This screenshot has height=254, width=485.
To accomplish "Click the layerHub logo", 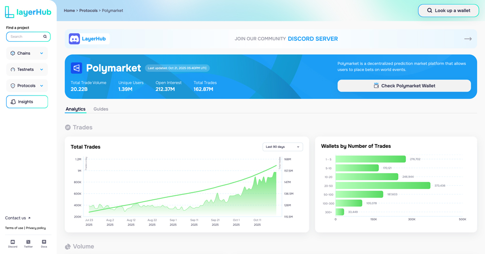I will tap(28, 12).
